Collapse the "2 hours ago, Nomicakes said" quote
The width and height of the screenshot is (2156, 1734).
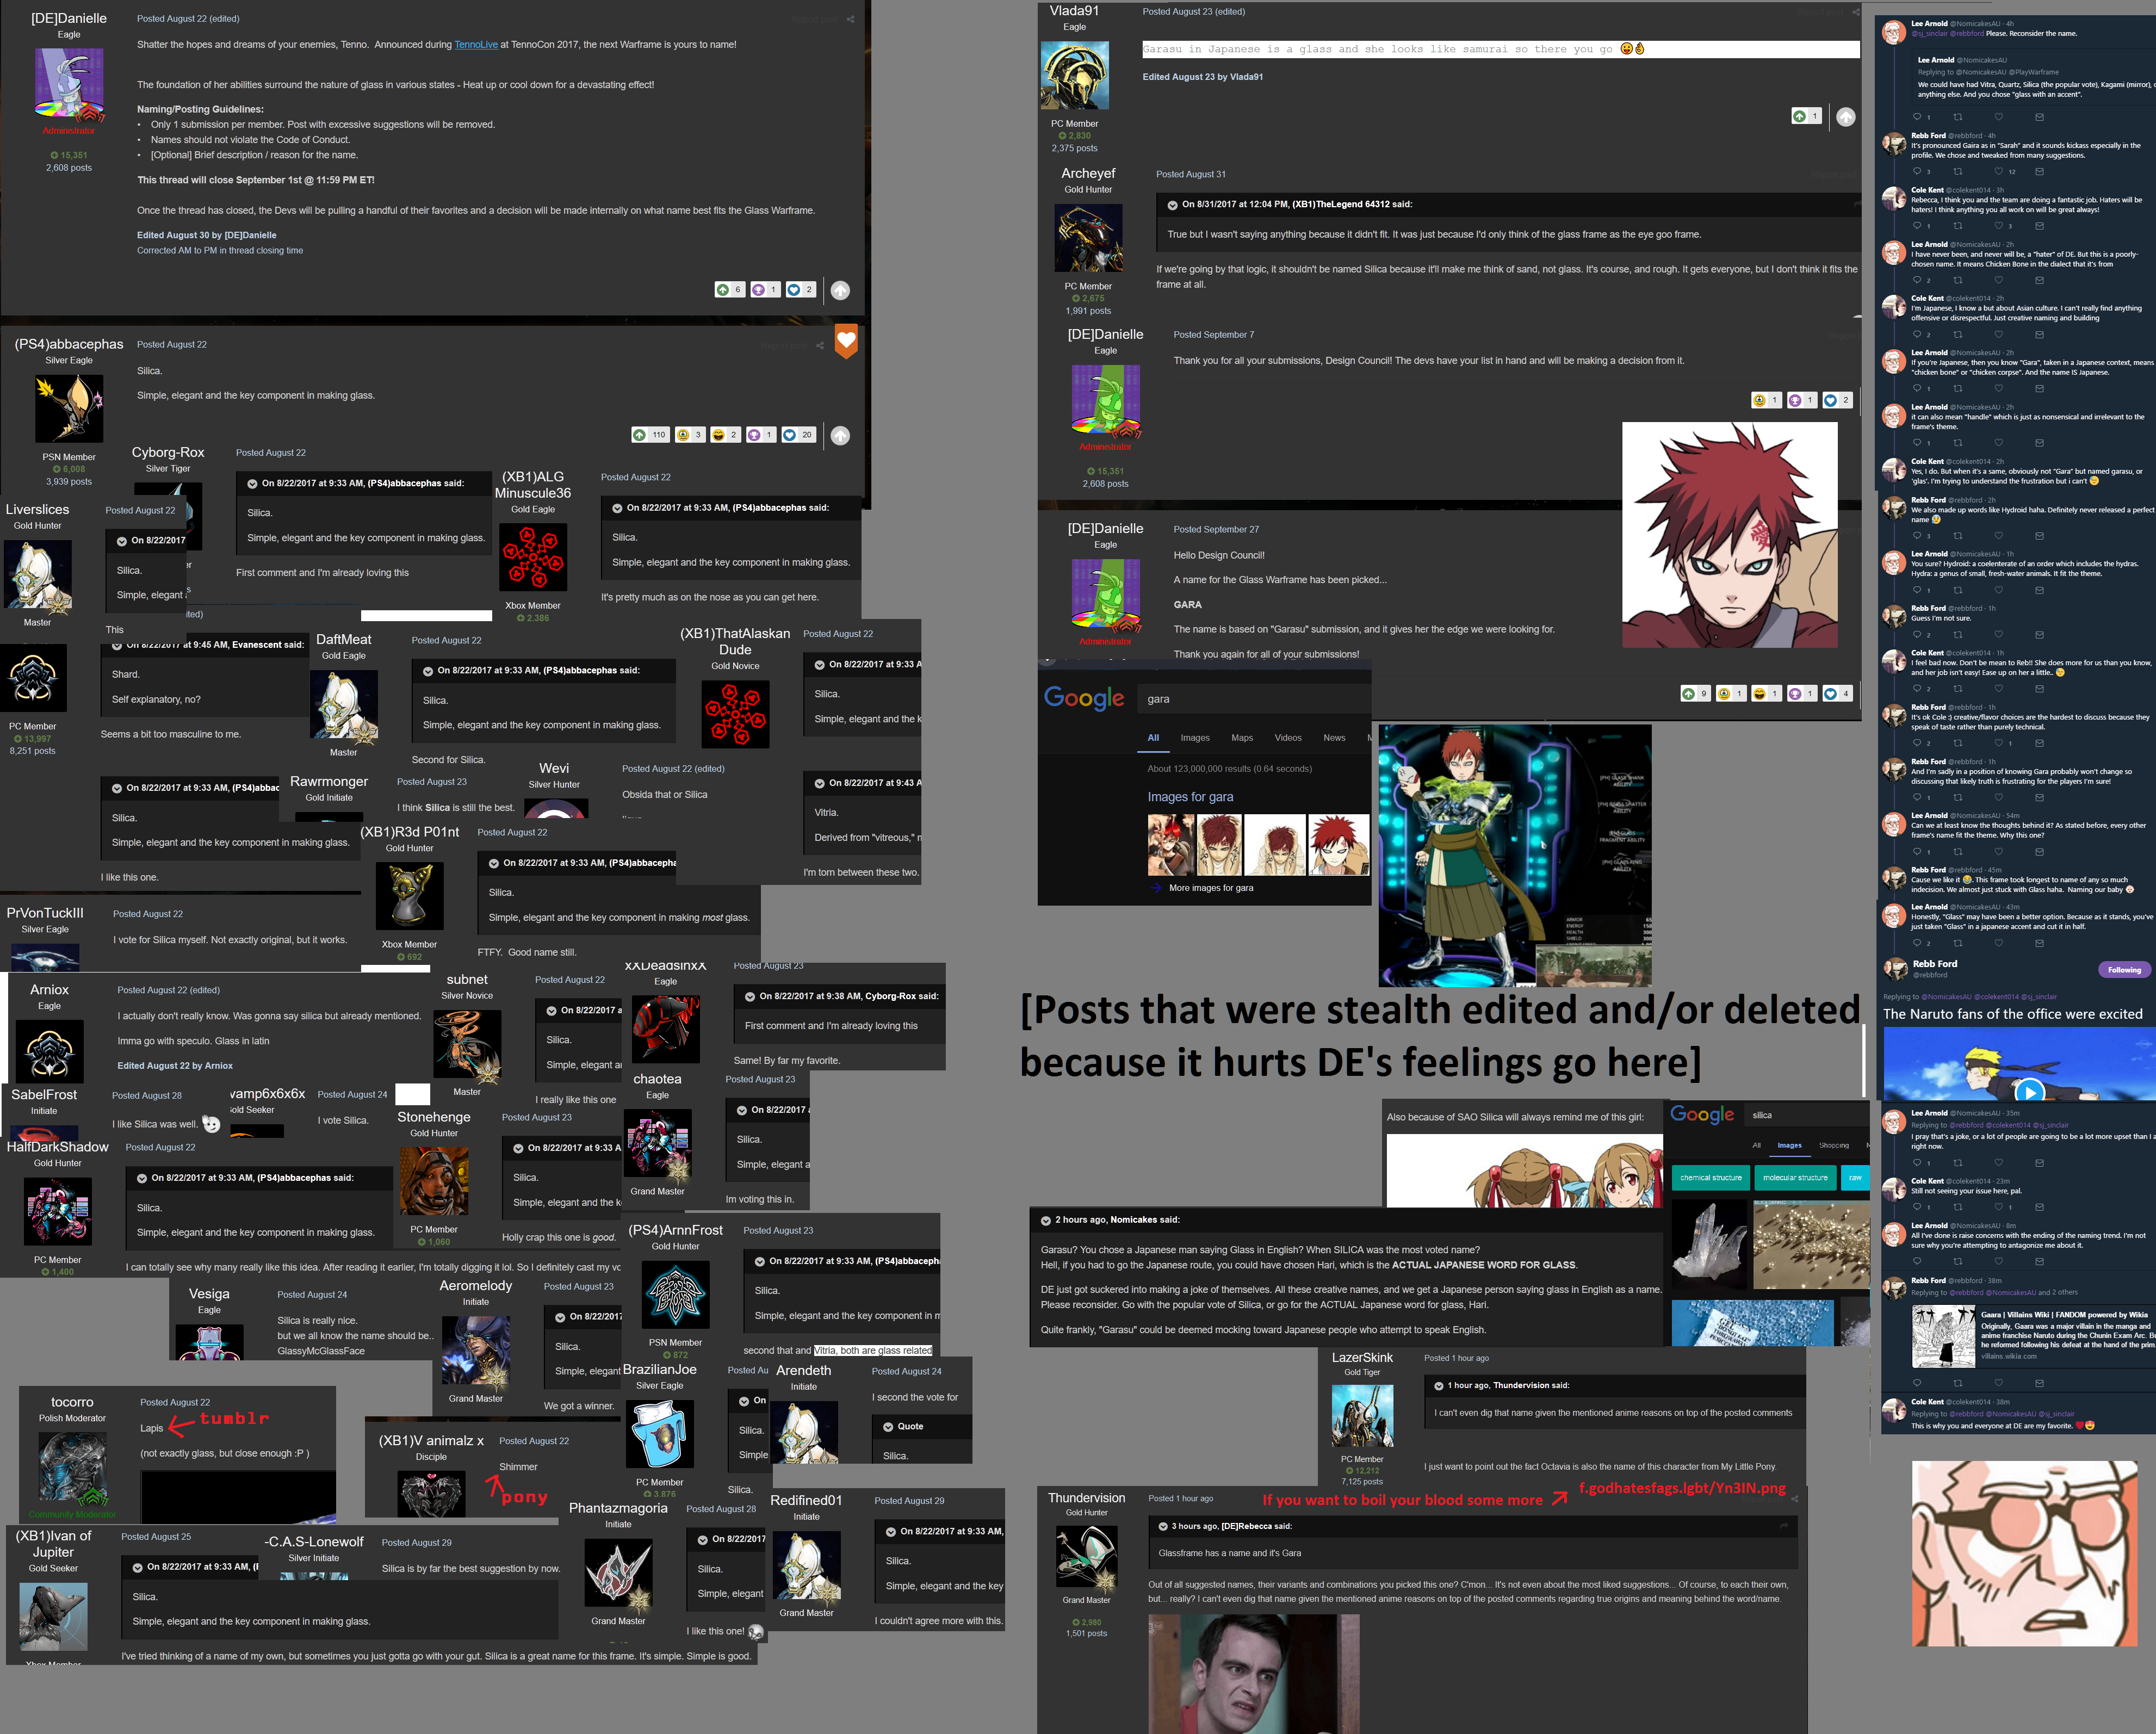pos(1046,1220)
